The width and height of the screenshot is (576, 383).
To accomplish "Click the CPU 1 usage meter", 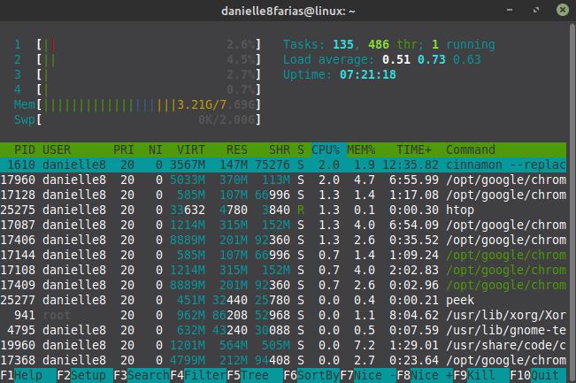I will (x=138, y=44).
